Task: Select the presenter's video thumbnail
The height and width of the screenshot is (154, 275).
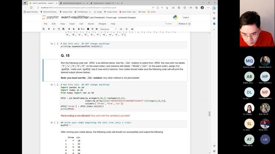Action: point(257,23)
